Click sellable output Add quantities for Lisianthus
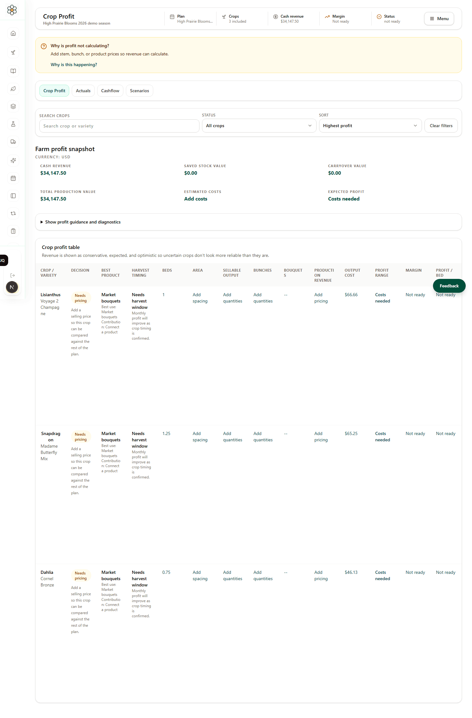Screen dimensions: 472x718 233,298
